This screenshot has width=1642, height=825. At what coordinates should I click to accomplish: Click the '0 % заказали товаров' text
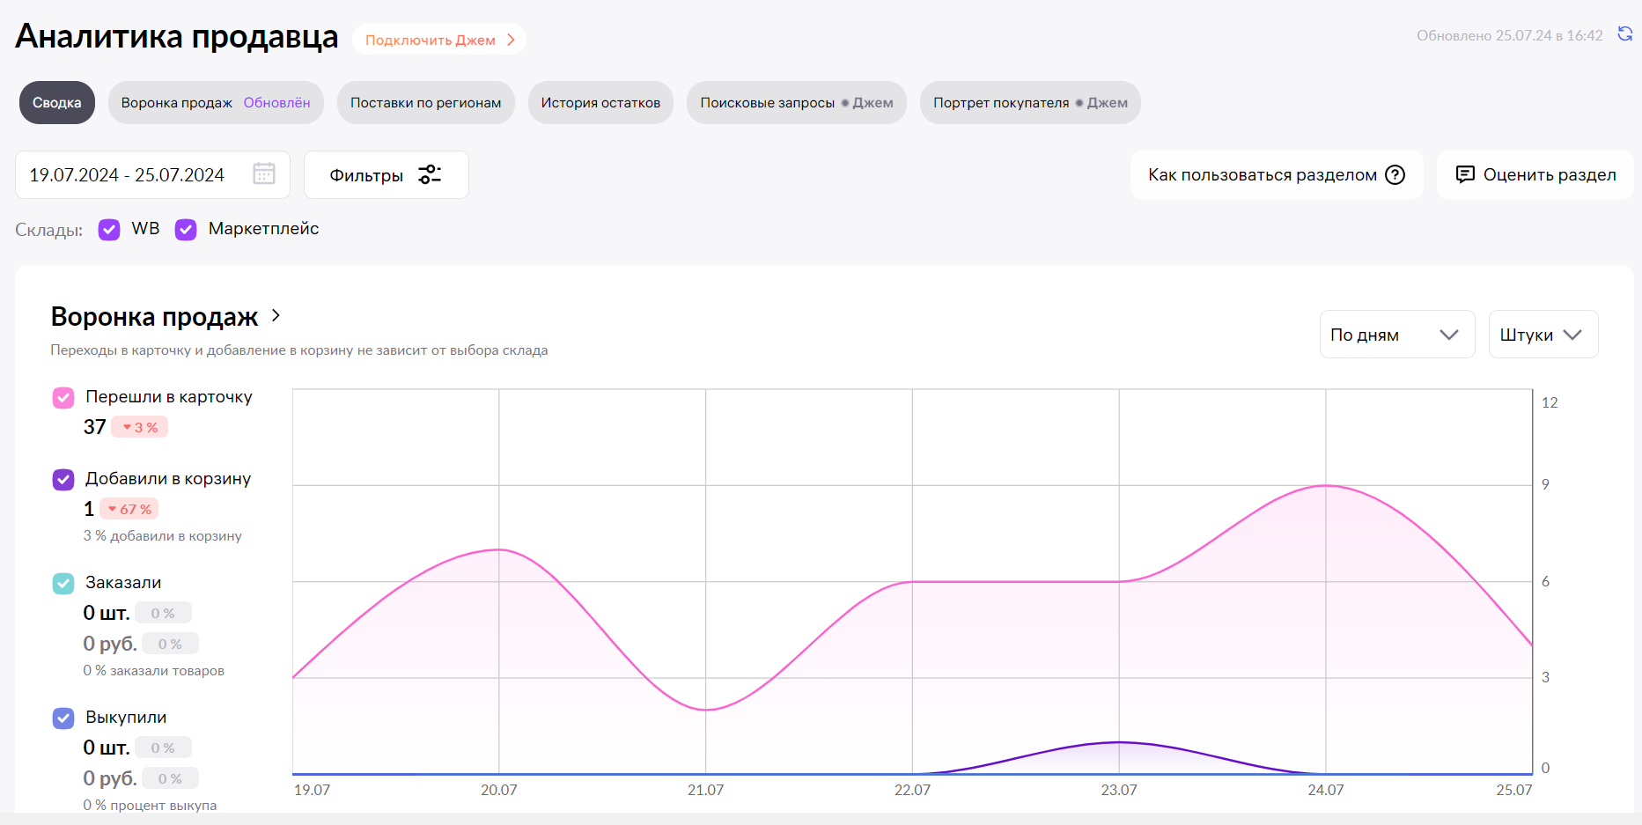point(153,671)
